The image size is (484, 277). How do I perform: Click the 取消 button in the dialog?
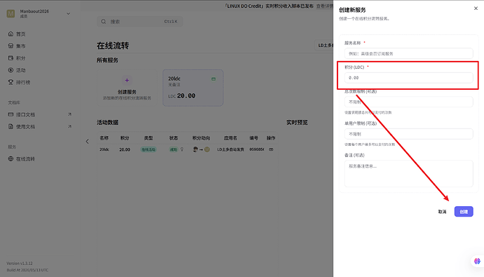pos(442,212)
